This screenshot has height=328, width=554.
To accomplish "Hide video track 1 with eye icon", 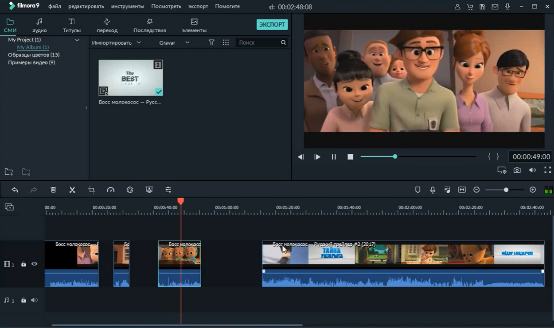I will [34, 264].
